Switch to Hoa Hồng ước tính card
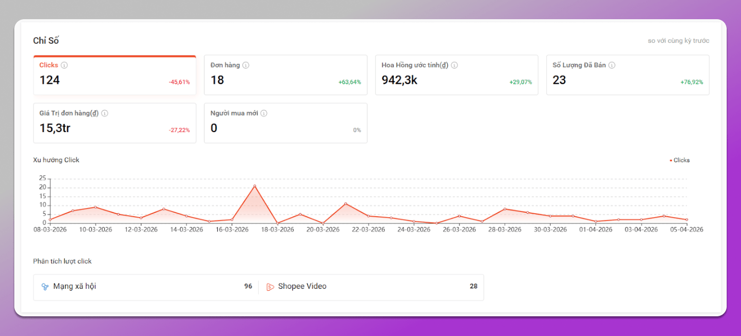This screenshot has width=741, height=336. [456, 75]
